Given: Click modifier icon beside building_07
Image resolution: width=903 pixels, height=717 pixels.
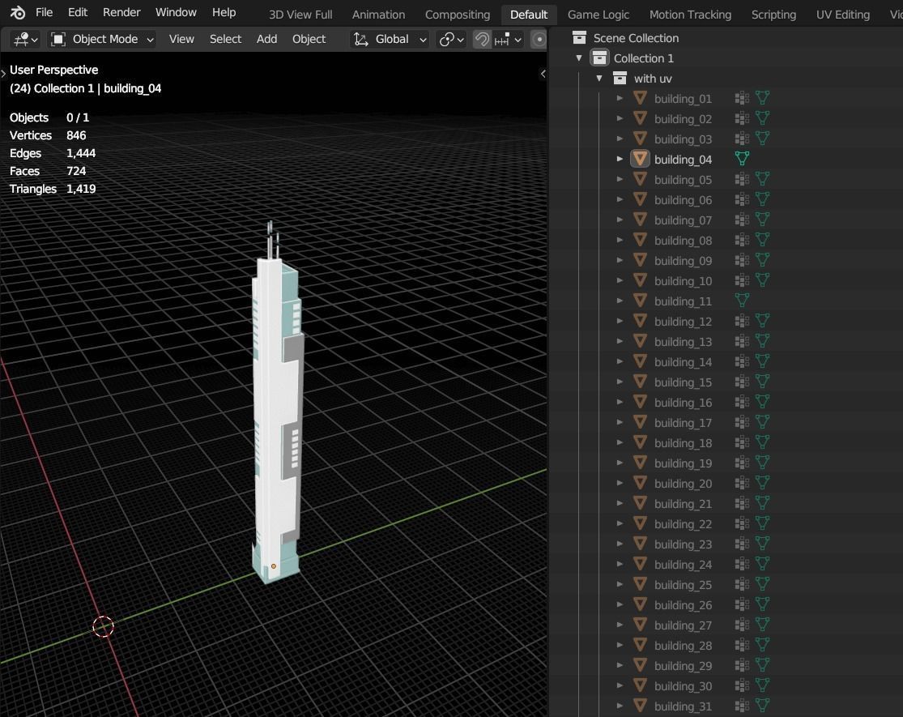Looking at the screenshot, I should point(743,220).
